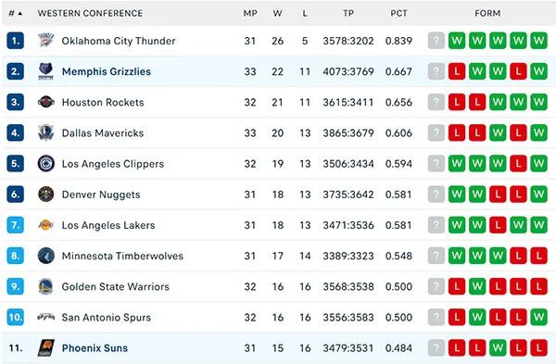Click the FORM column header

pyautogui.click(x=487, y=14)
